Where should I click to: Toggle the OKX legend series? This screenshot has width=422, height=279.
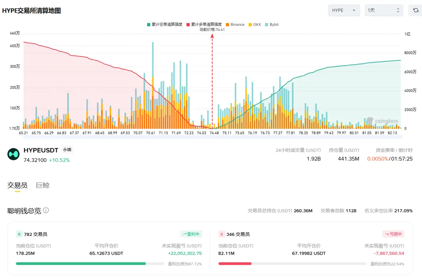[255, 24]
